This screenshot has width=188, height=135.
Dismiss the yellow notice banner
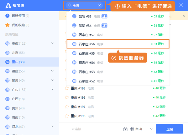tap(184, 16)
